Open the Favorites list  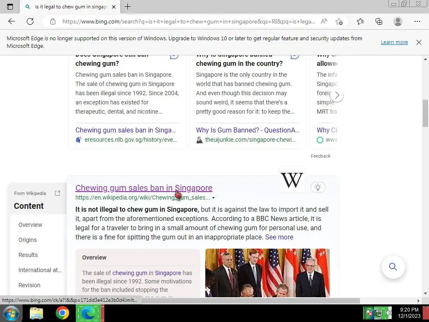tap(360, 21)
